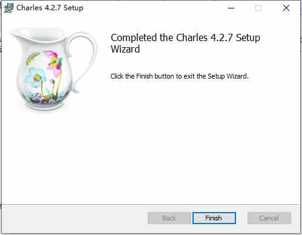
Task: Click the Charles pitcher logo image
Action: [x=53, y=69]
